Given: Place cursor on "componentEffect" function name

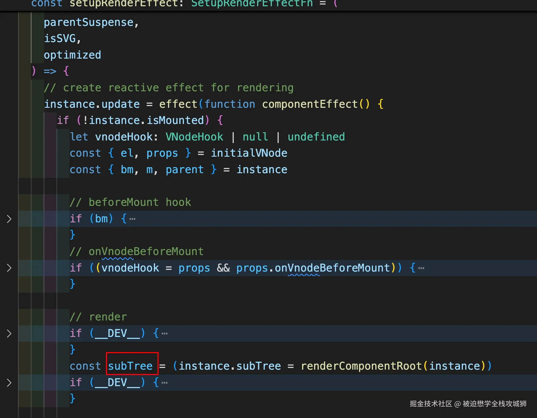Looking at the screenshot, I should tap(310, 104).
